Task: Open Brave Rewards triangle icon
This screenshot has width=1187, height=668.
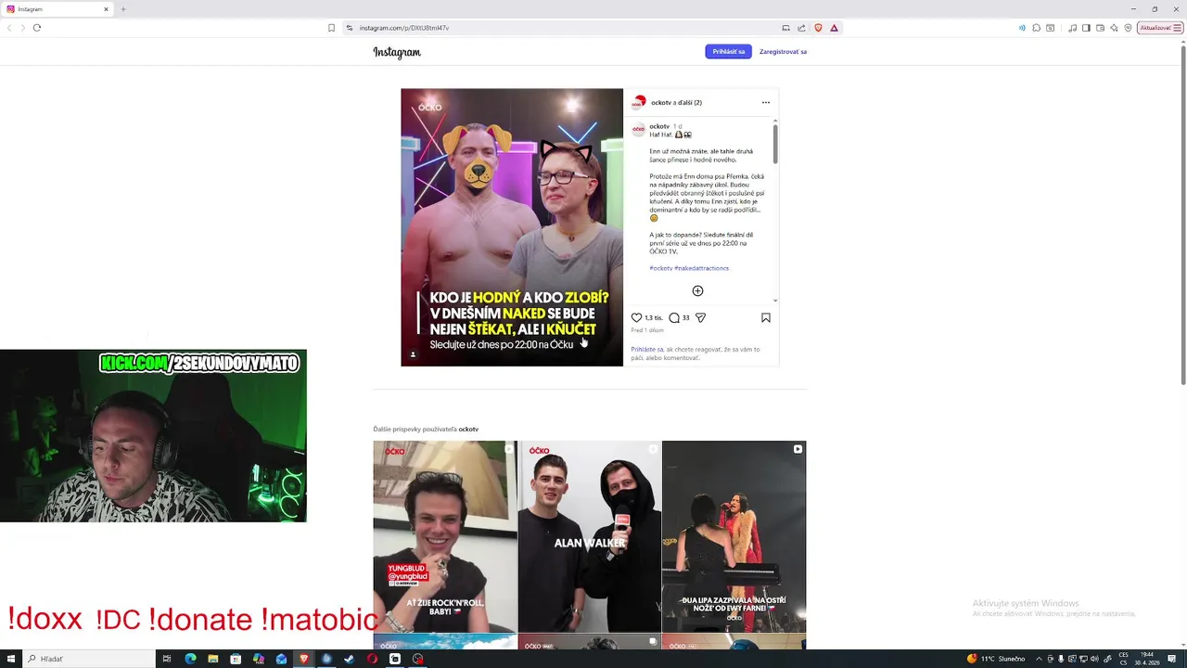Action: (x=834, y=28)
